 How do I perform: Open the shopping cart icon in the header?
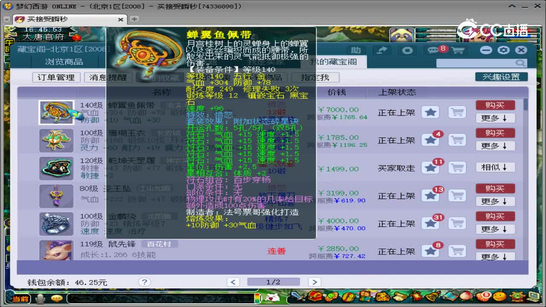458,50
